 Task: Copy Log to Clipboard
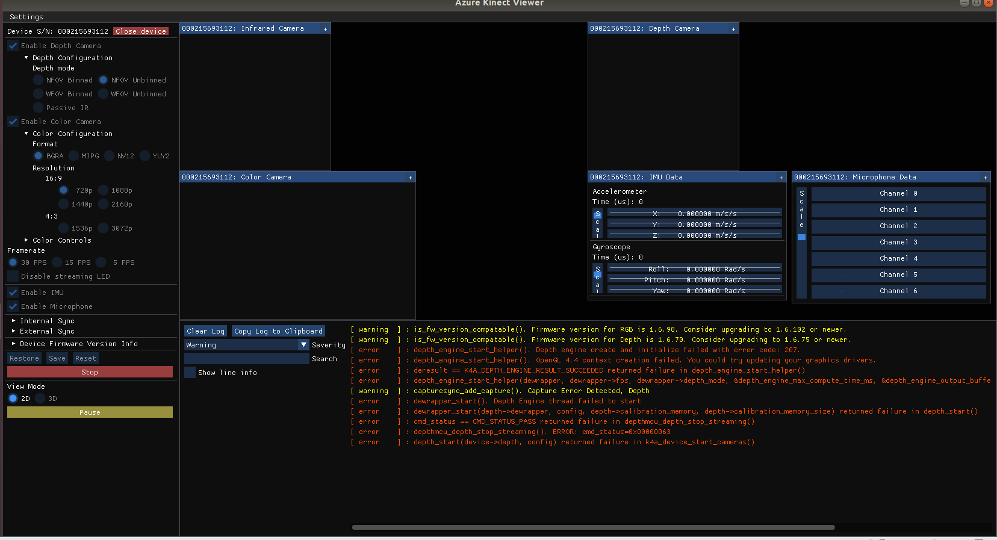(x=278, y=331)
